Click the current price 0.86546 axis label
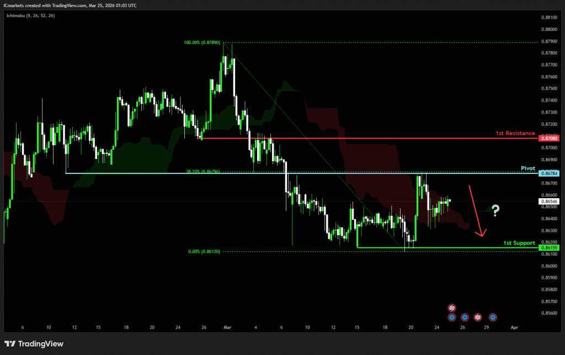 [x=550, y=202]
